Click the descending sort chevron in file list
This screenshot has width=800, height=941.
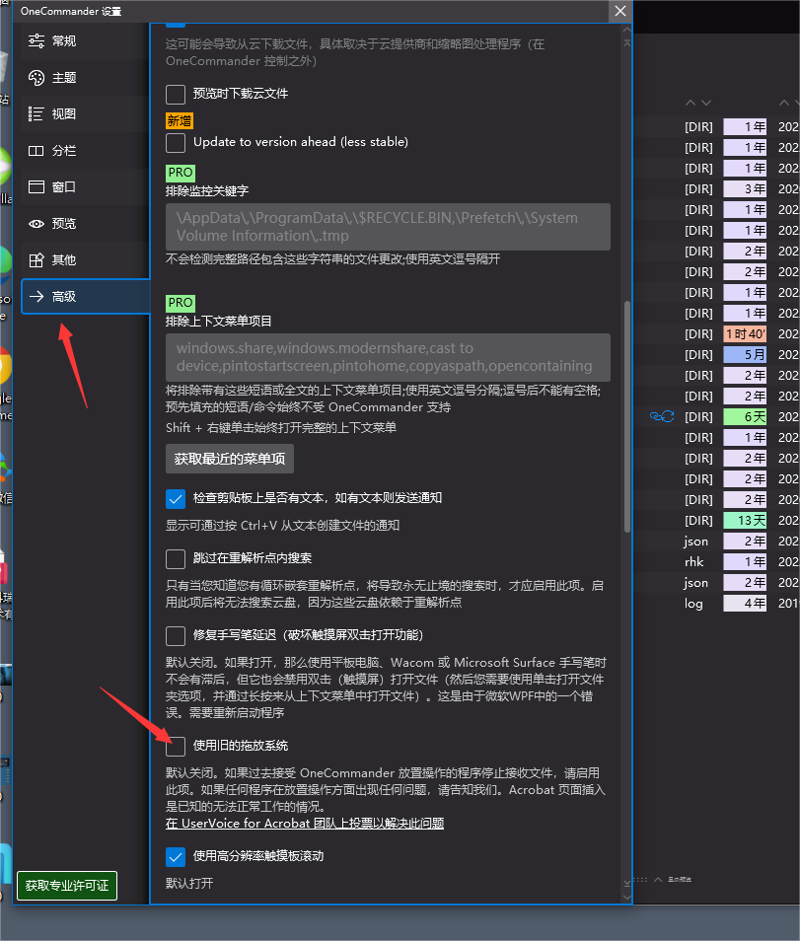704,102
